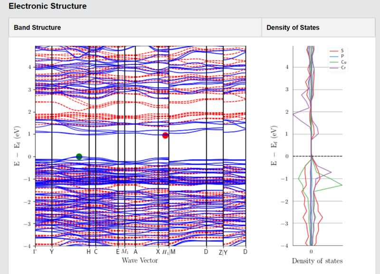Click the red conduction band minimum marker
The image size is (380, 274).
click(x=165, y=136)
